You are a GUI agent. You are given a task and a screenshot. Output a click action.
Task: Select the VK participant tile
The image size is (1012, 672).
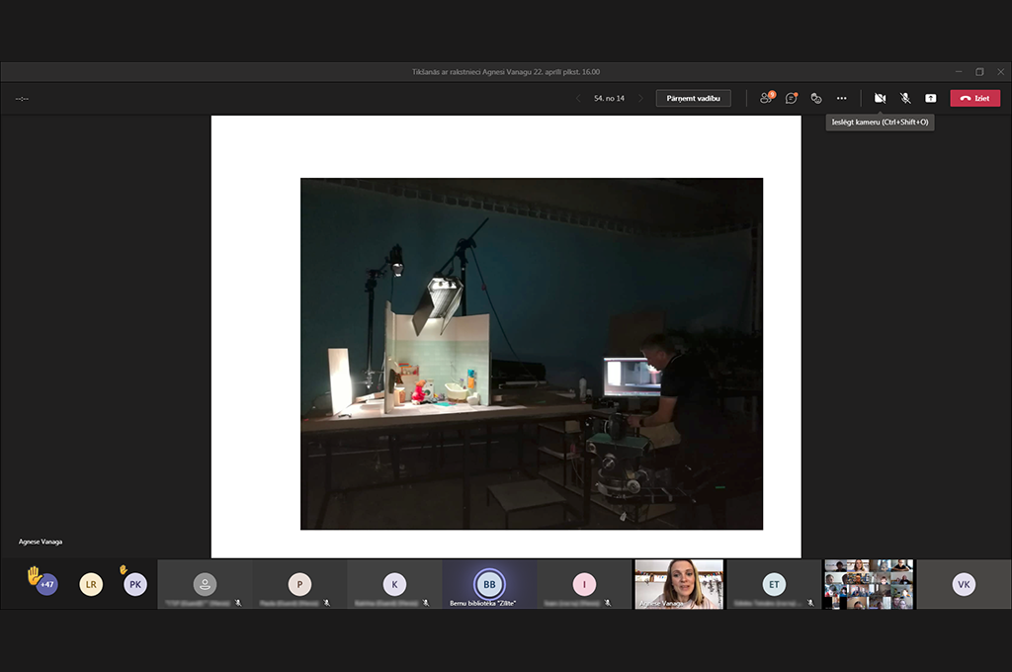coord(964,584)
